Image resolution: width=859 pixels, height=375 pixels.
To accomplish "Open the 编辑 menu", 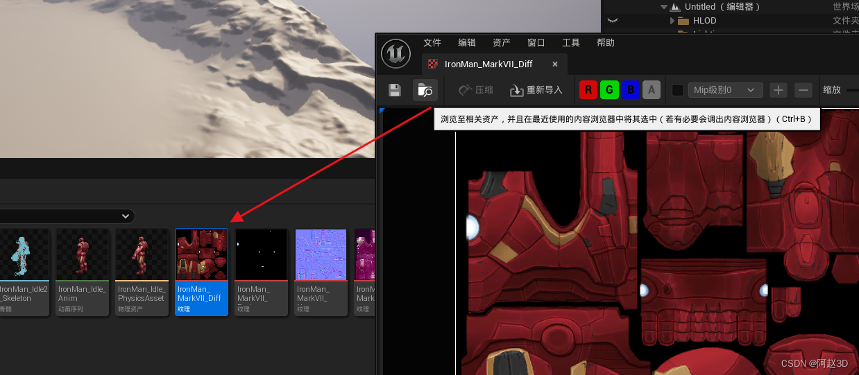I will pos(467,43).
